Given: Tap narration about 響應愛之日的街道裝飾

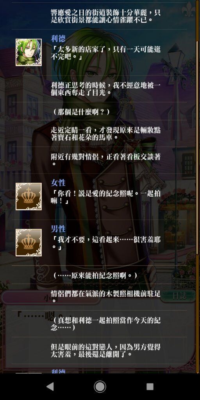Looking at the screenshot, I should point(105,16).
